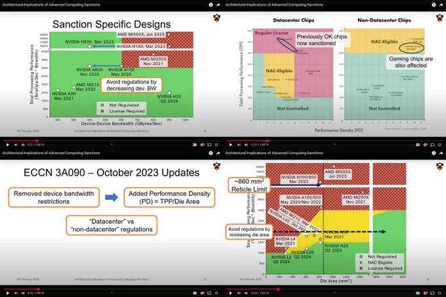This screenshot has width=446, height=297.
Task: Add Sanction Specific Designs video to Watch Later
Action: pos(211,5)
